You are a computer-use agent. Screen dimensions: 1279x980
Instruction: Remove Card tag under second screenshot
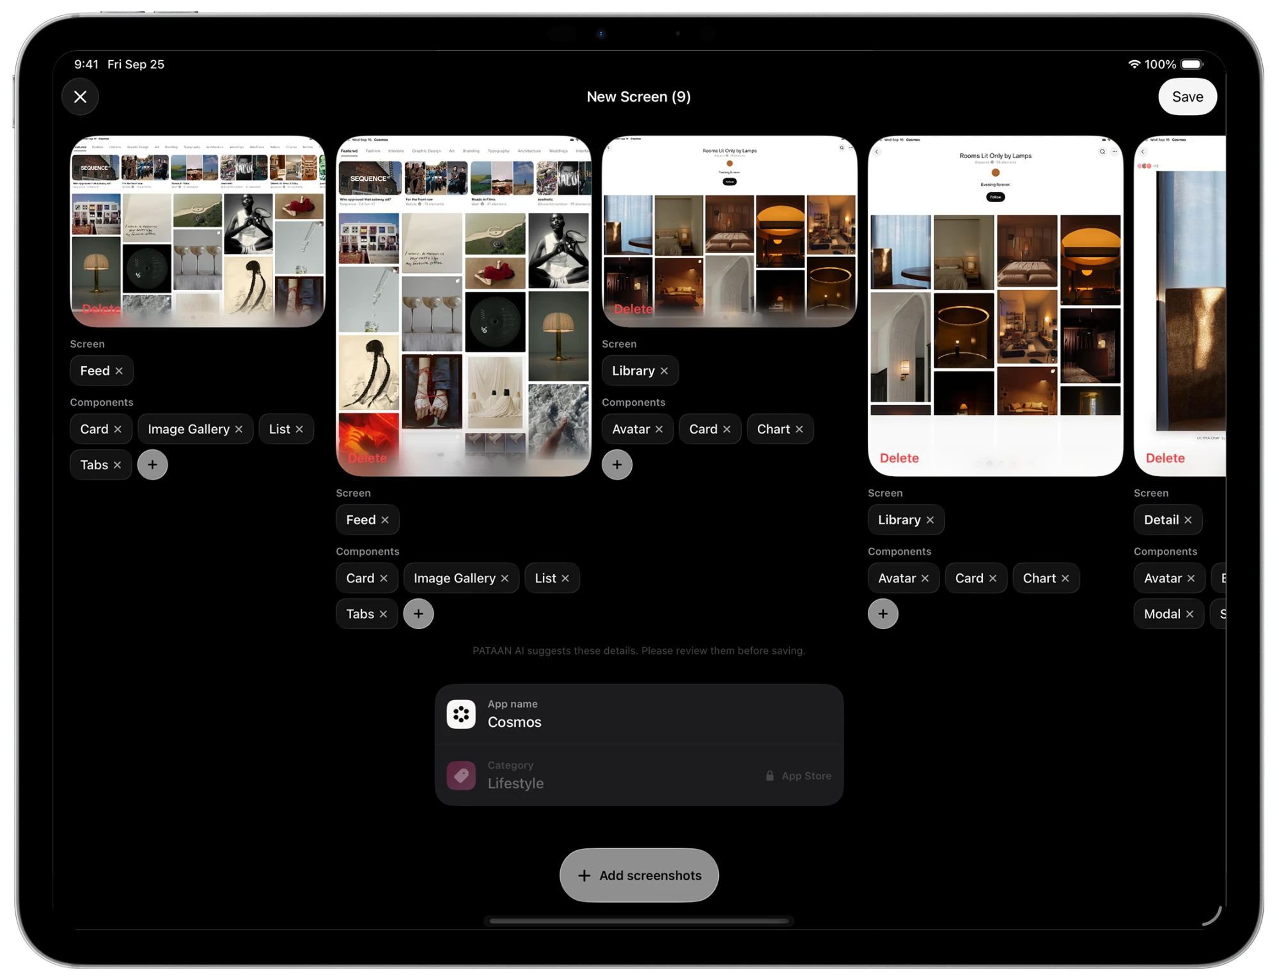click(384, 578)
